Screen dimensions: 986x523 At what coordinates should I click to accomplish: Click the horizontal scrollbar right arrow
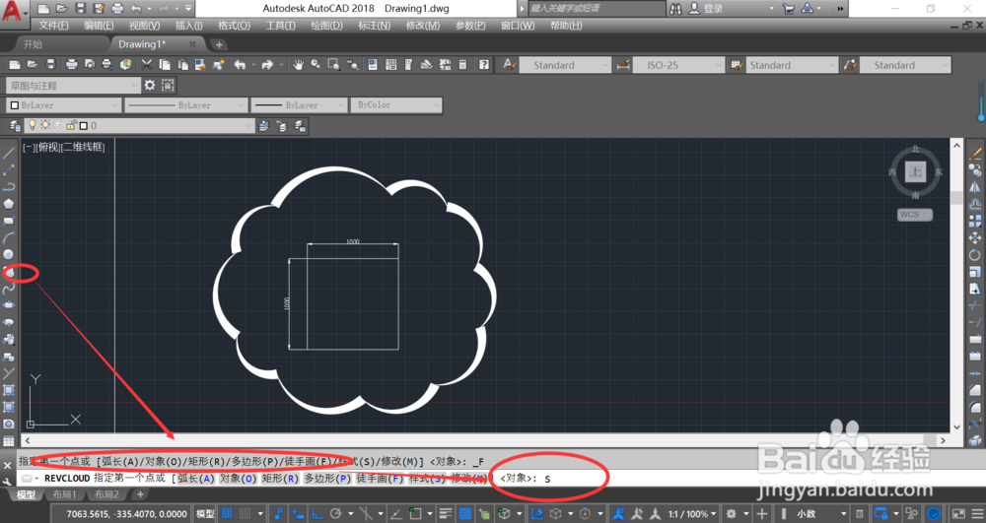(x=943, y=440)
